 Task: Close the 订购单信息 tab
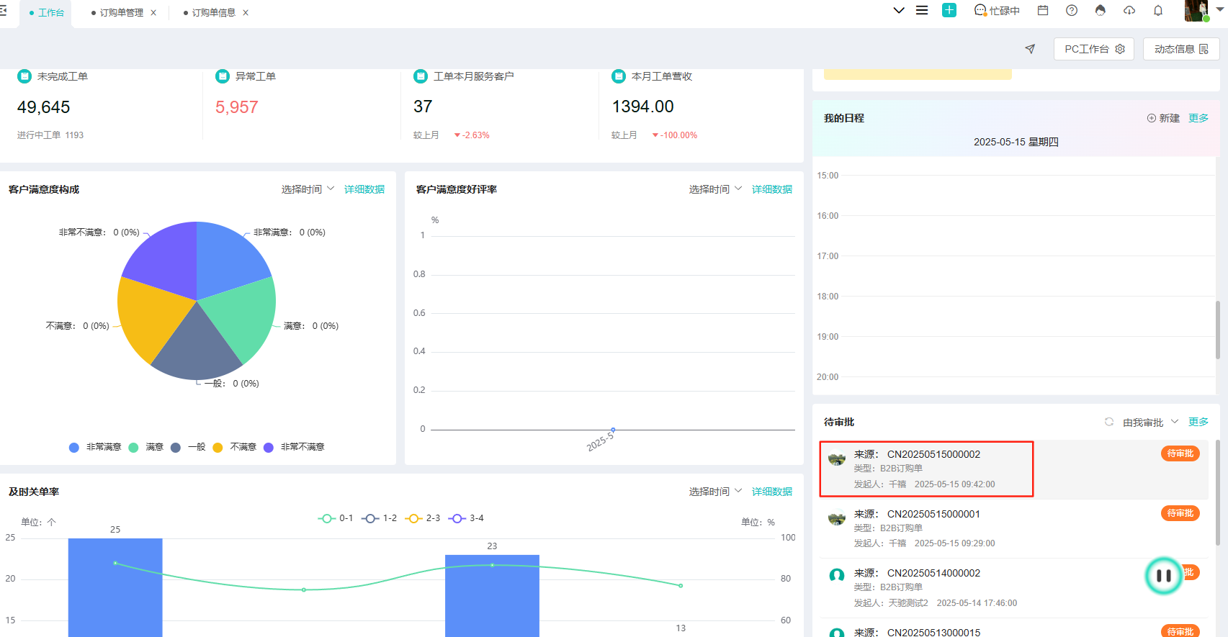(246, 13)
